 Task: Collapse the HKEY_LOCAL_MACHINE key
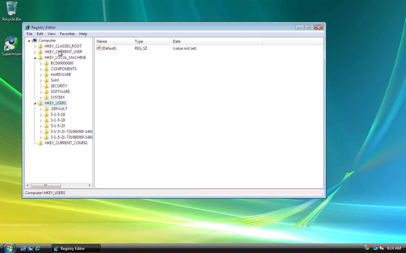(x=35, y=58)
